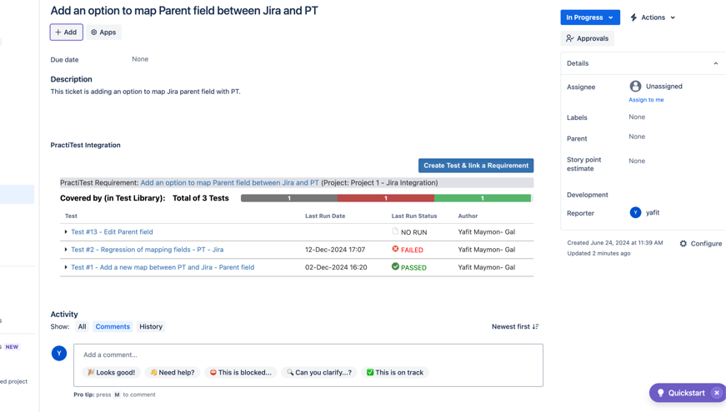Click Create Test & link a Requirement
Image resolution: width=726 pixels, height=412 pixels.
[476, 166]
